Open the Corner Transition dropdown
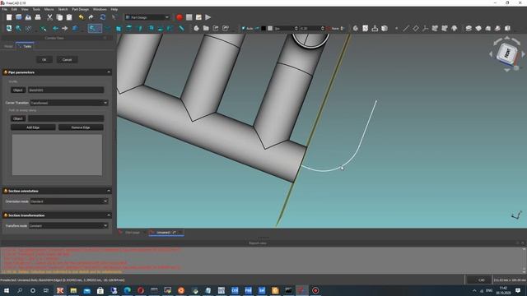 pos(69,103)
